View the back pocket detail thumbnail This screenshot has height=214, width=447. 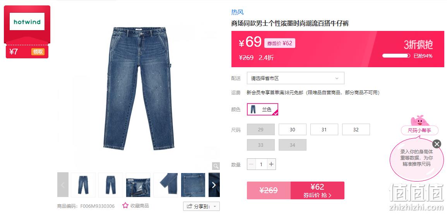193,185
